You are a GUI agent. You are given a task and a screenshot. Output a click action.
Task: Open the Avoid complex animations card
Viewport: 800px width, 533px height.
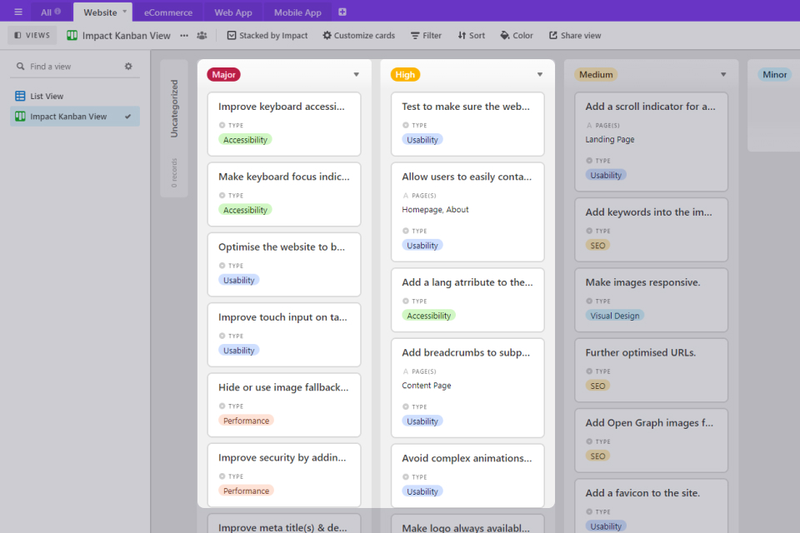coord(467,476)
